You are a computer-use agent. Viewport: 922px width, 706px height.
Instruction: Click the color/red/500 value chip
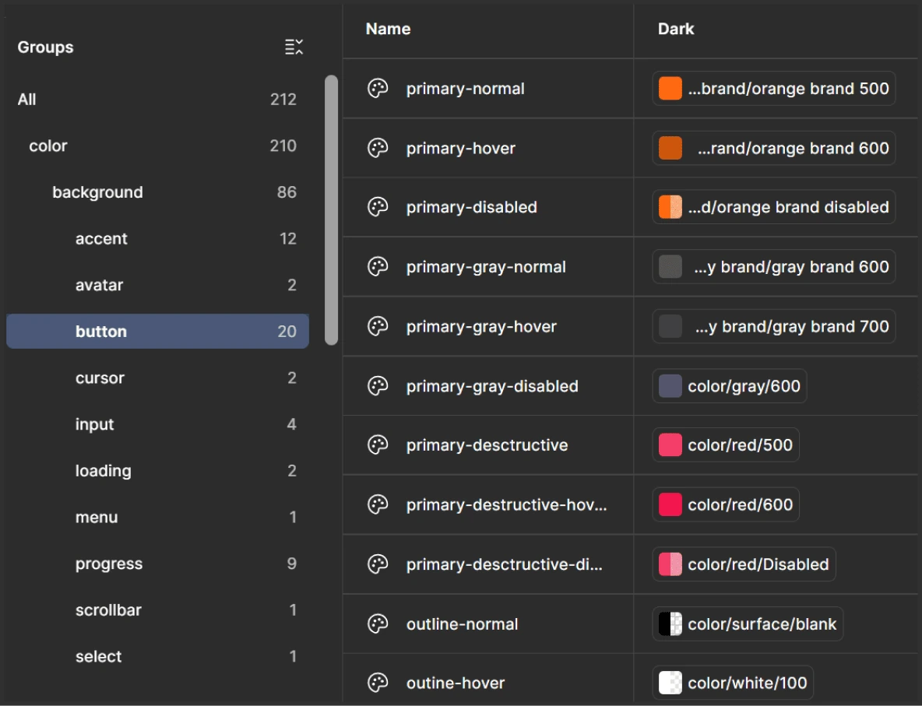point(726,445)
